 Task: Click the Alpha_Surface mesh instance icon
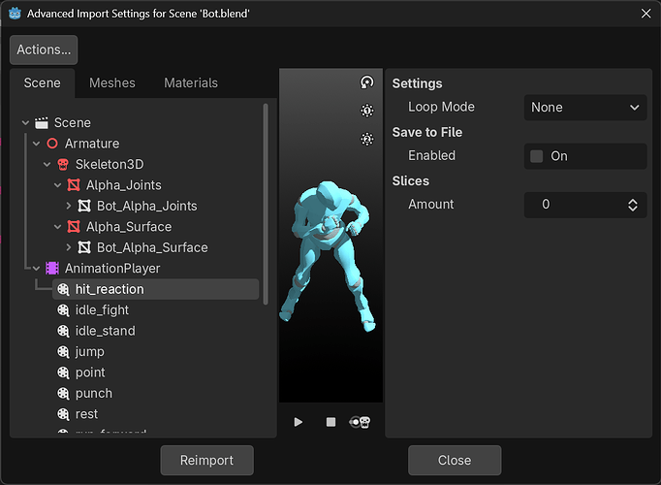click(74, 227)
